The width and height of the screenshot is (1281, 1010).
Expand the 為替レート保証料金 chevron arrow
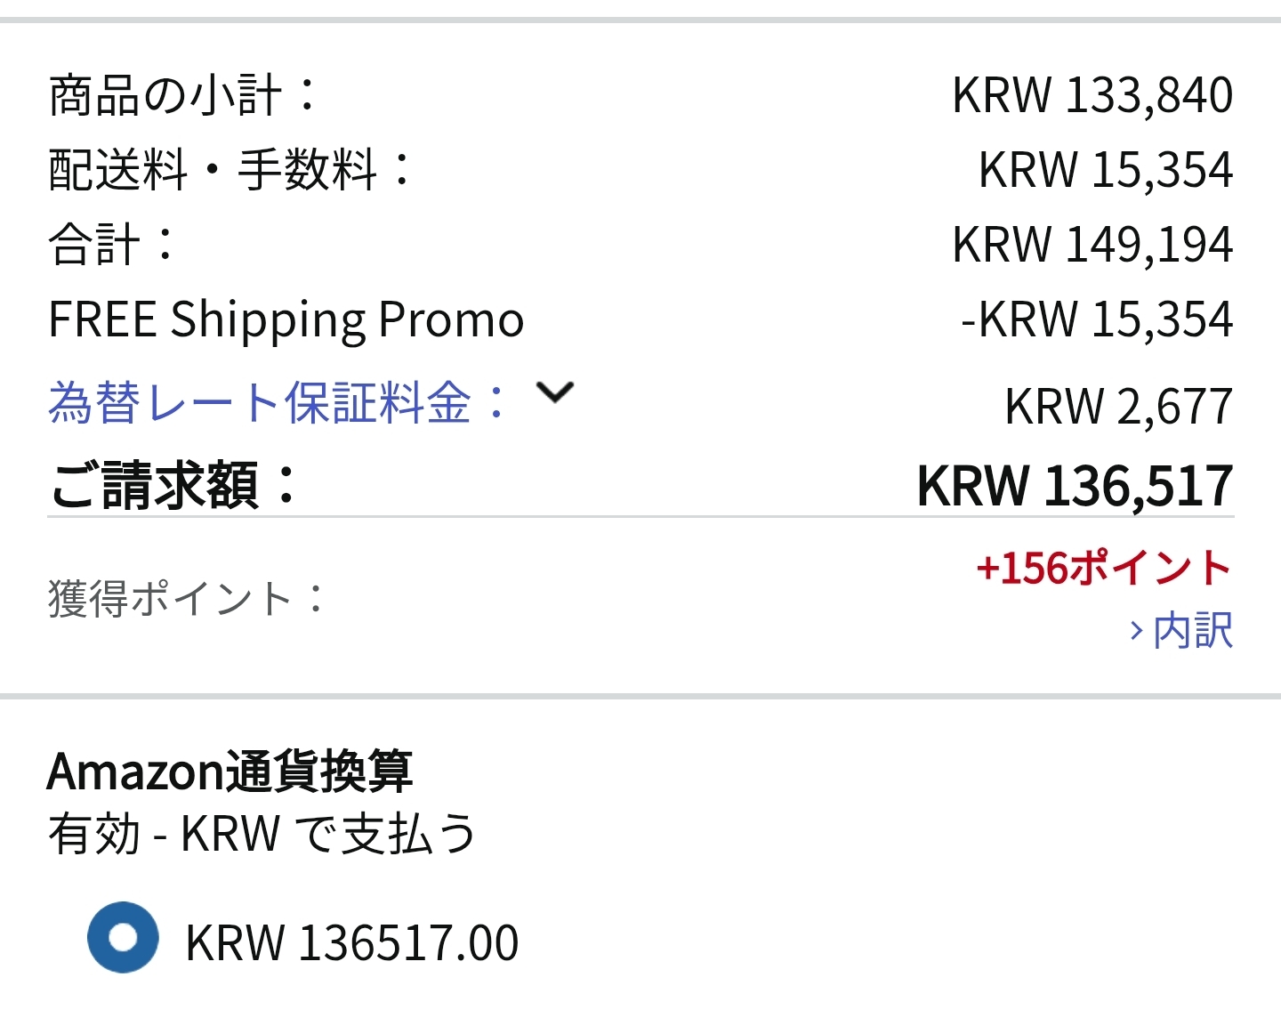point(555,392)
